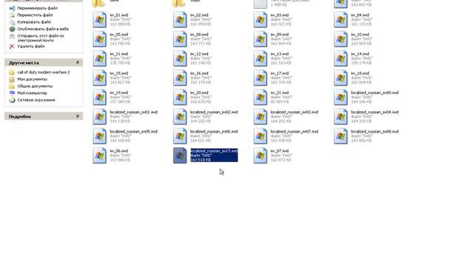Click Копировать файл link

pyautogui.click(x=34, y=22)
